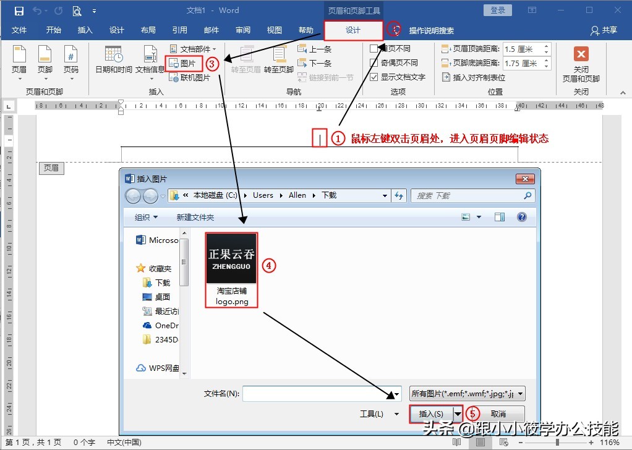
Task: Enable 奇偶页不同 for odd-even pages
Action: (x=375, y=62)
